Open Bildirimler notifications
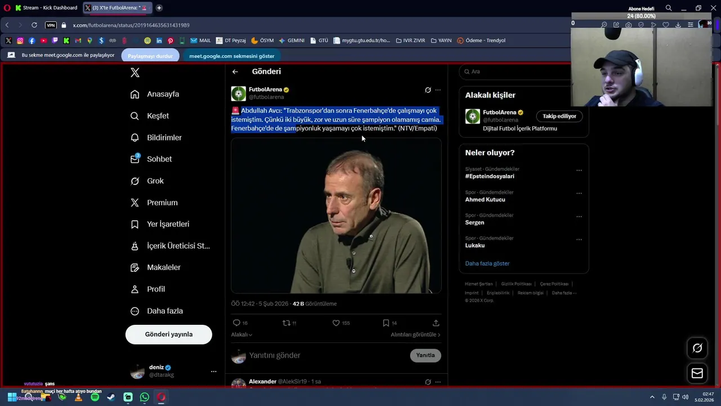 [x=156, y=138]
